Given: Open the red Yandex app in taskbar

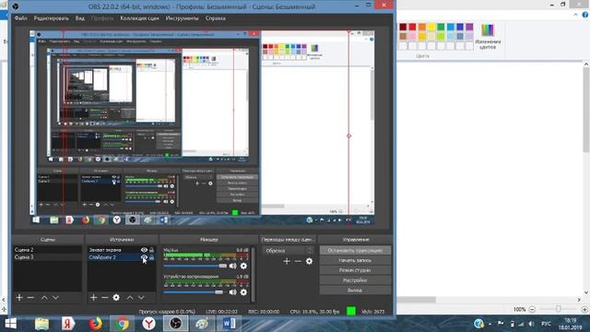Looking at the screenshot, I should point(68,324).
